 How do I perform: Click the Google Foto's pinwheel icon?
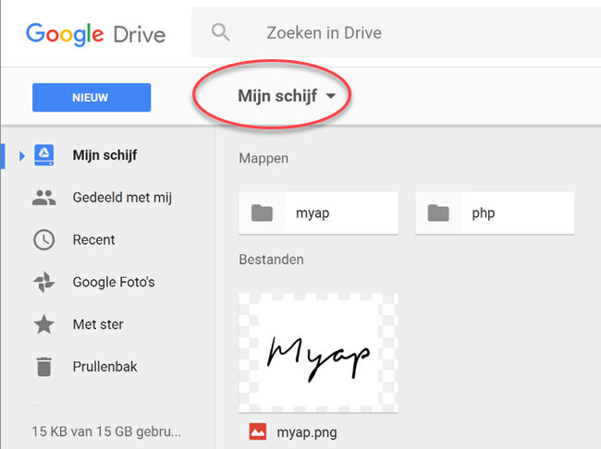coord(44,282)
